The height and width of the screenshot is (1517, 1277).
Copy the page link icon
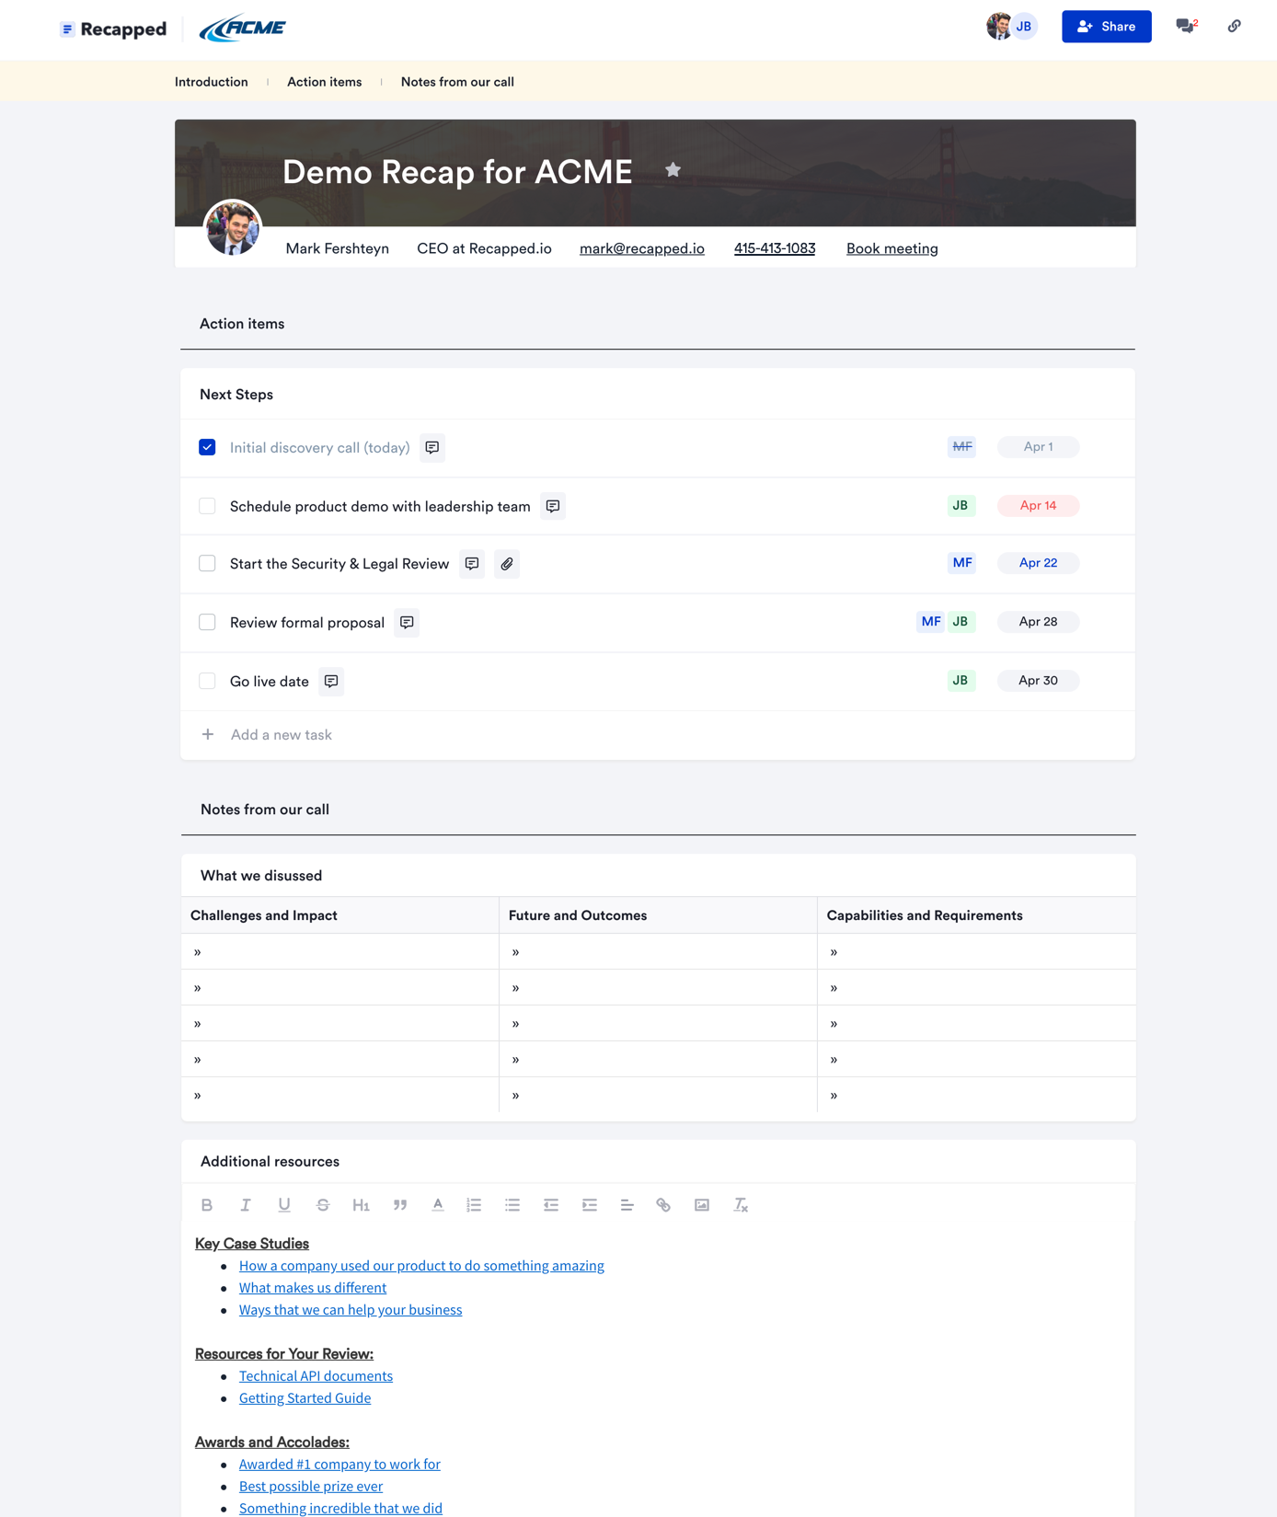pos(1235,26)
